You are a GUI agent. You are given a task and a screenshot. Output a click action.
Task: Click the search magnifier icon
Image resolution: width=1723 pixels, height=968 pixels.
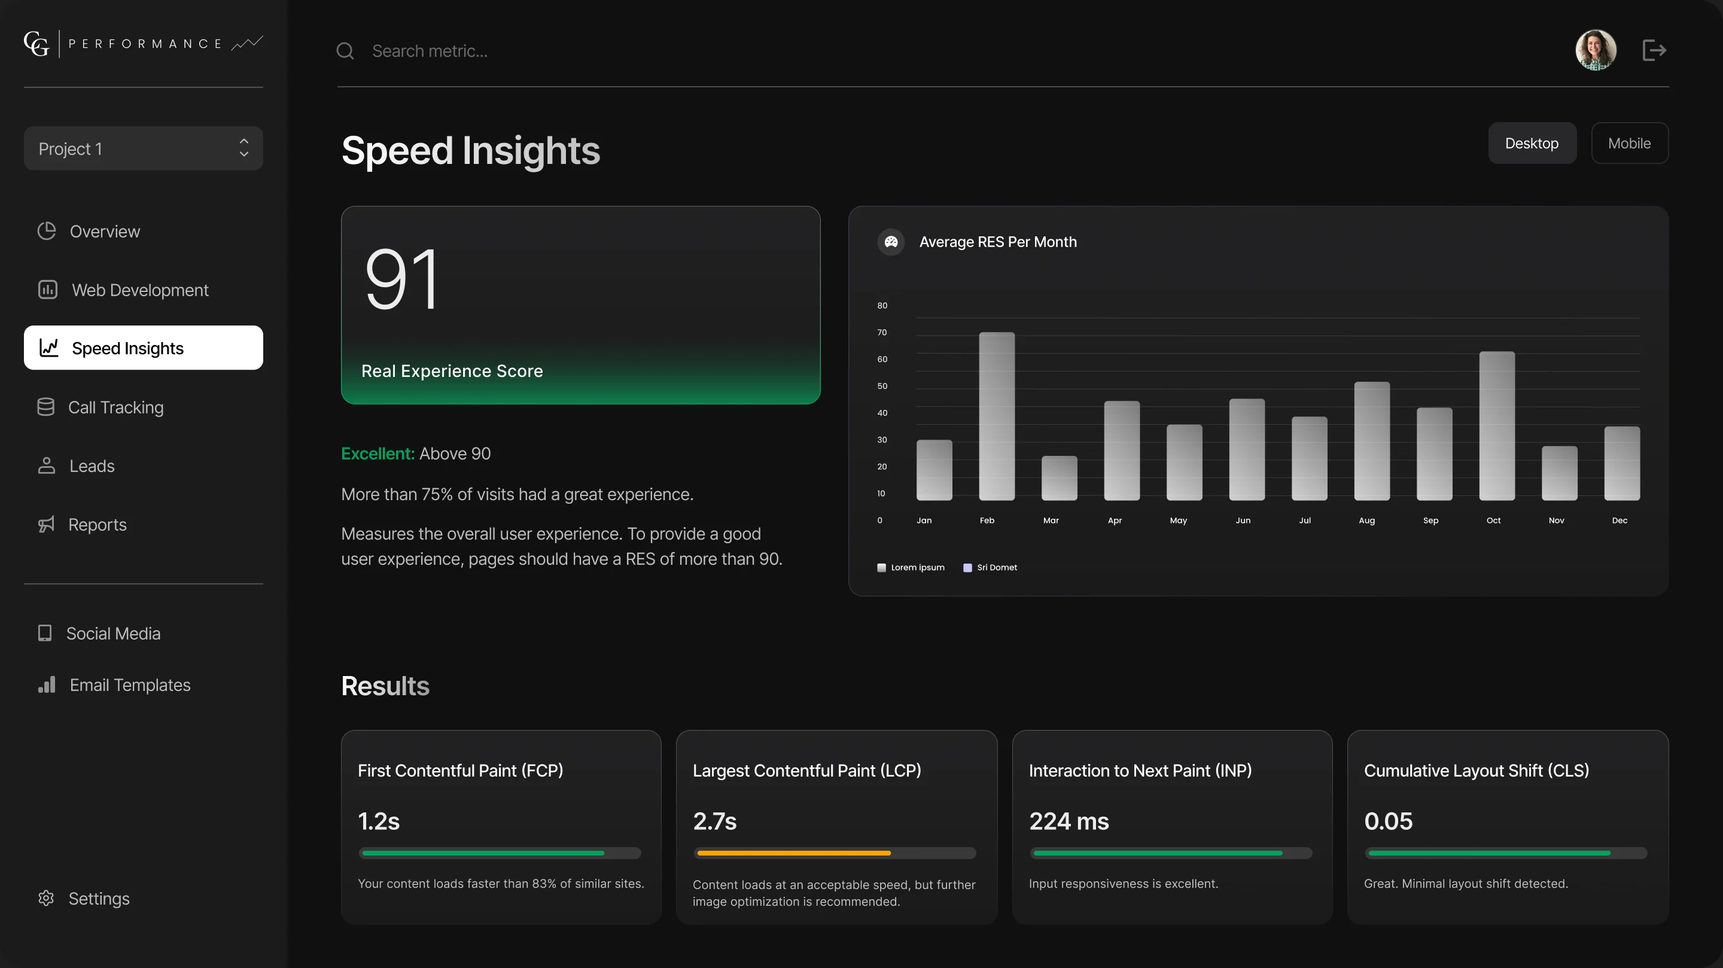click(345, 51)
